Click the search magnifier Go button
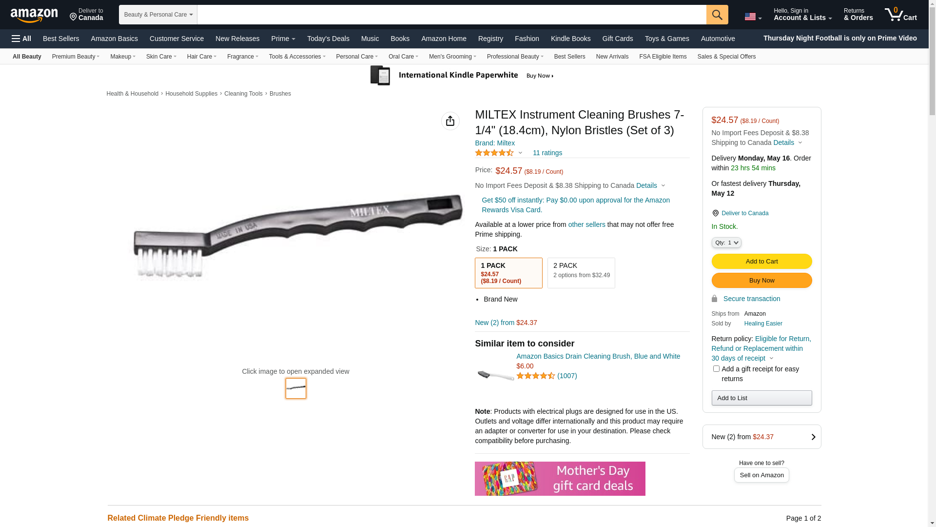The height and width of the screenshot is (527, 936). (x=717, y=15)
